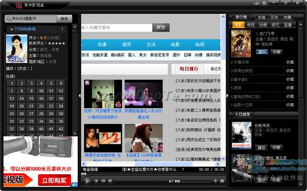Open the 生活 web navigation tab

coord(151,45)
